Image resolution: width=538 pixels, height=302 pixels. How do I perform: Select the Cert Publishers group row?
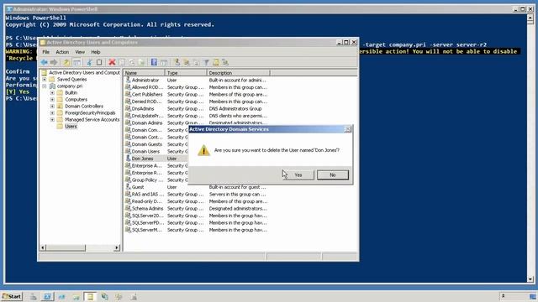196,95
